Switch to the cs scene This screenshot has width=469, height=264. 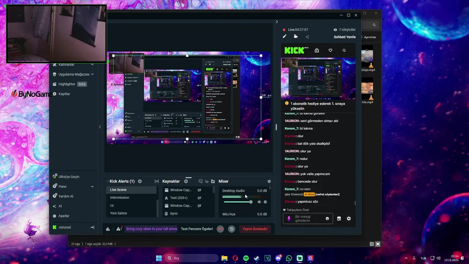pyautogui.click(x=132, y=205)
